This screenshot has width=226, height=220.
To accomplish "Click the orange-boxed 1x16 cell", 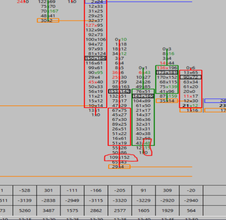I will coord(191,110).
